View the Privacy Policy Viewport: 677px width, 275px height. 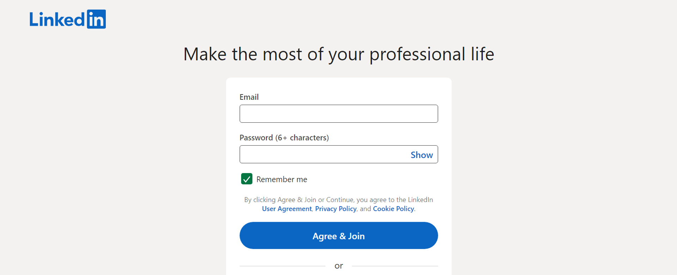click(x=336, y=209)
